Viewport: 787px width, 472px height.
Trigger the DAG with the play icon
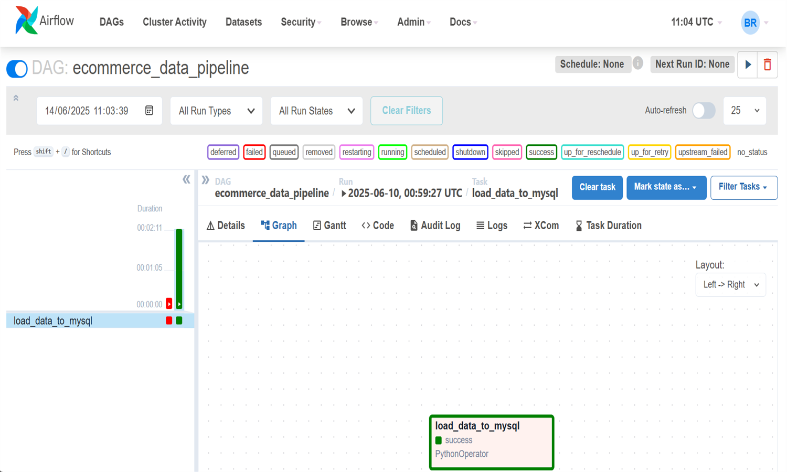click(748, 65)
